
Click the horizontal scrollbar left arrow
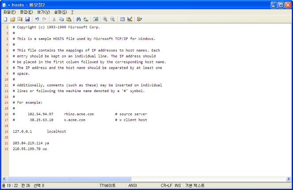[4, 179]
